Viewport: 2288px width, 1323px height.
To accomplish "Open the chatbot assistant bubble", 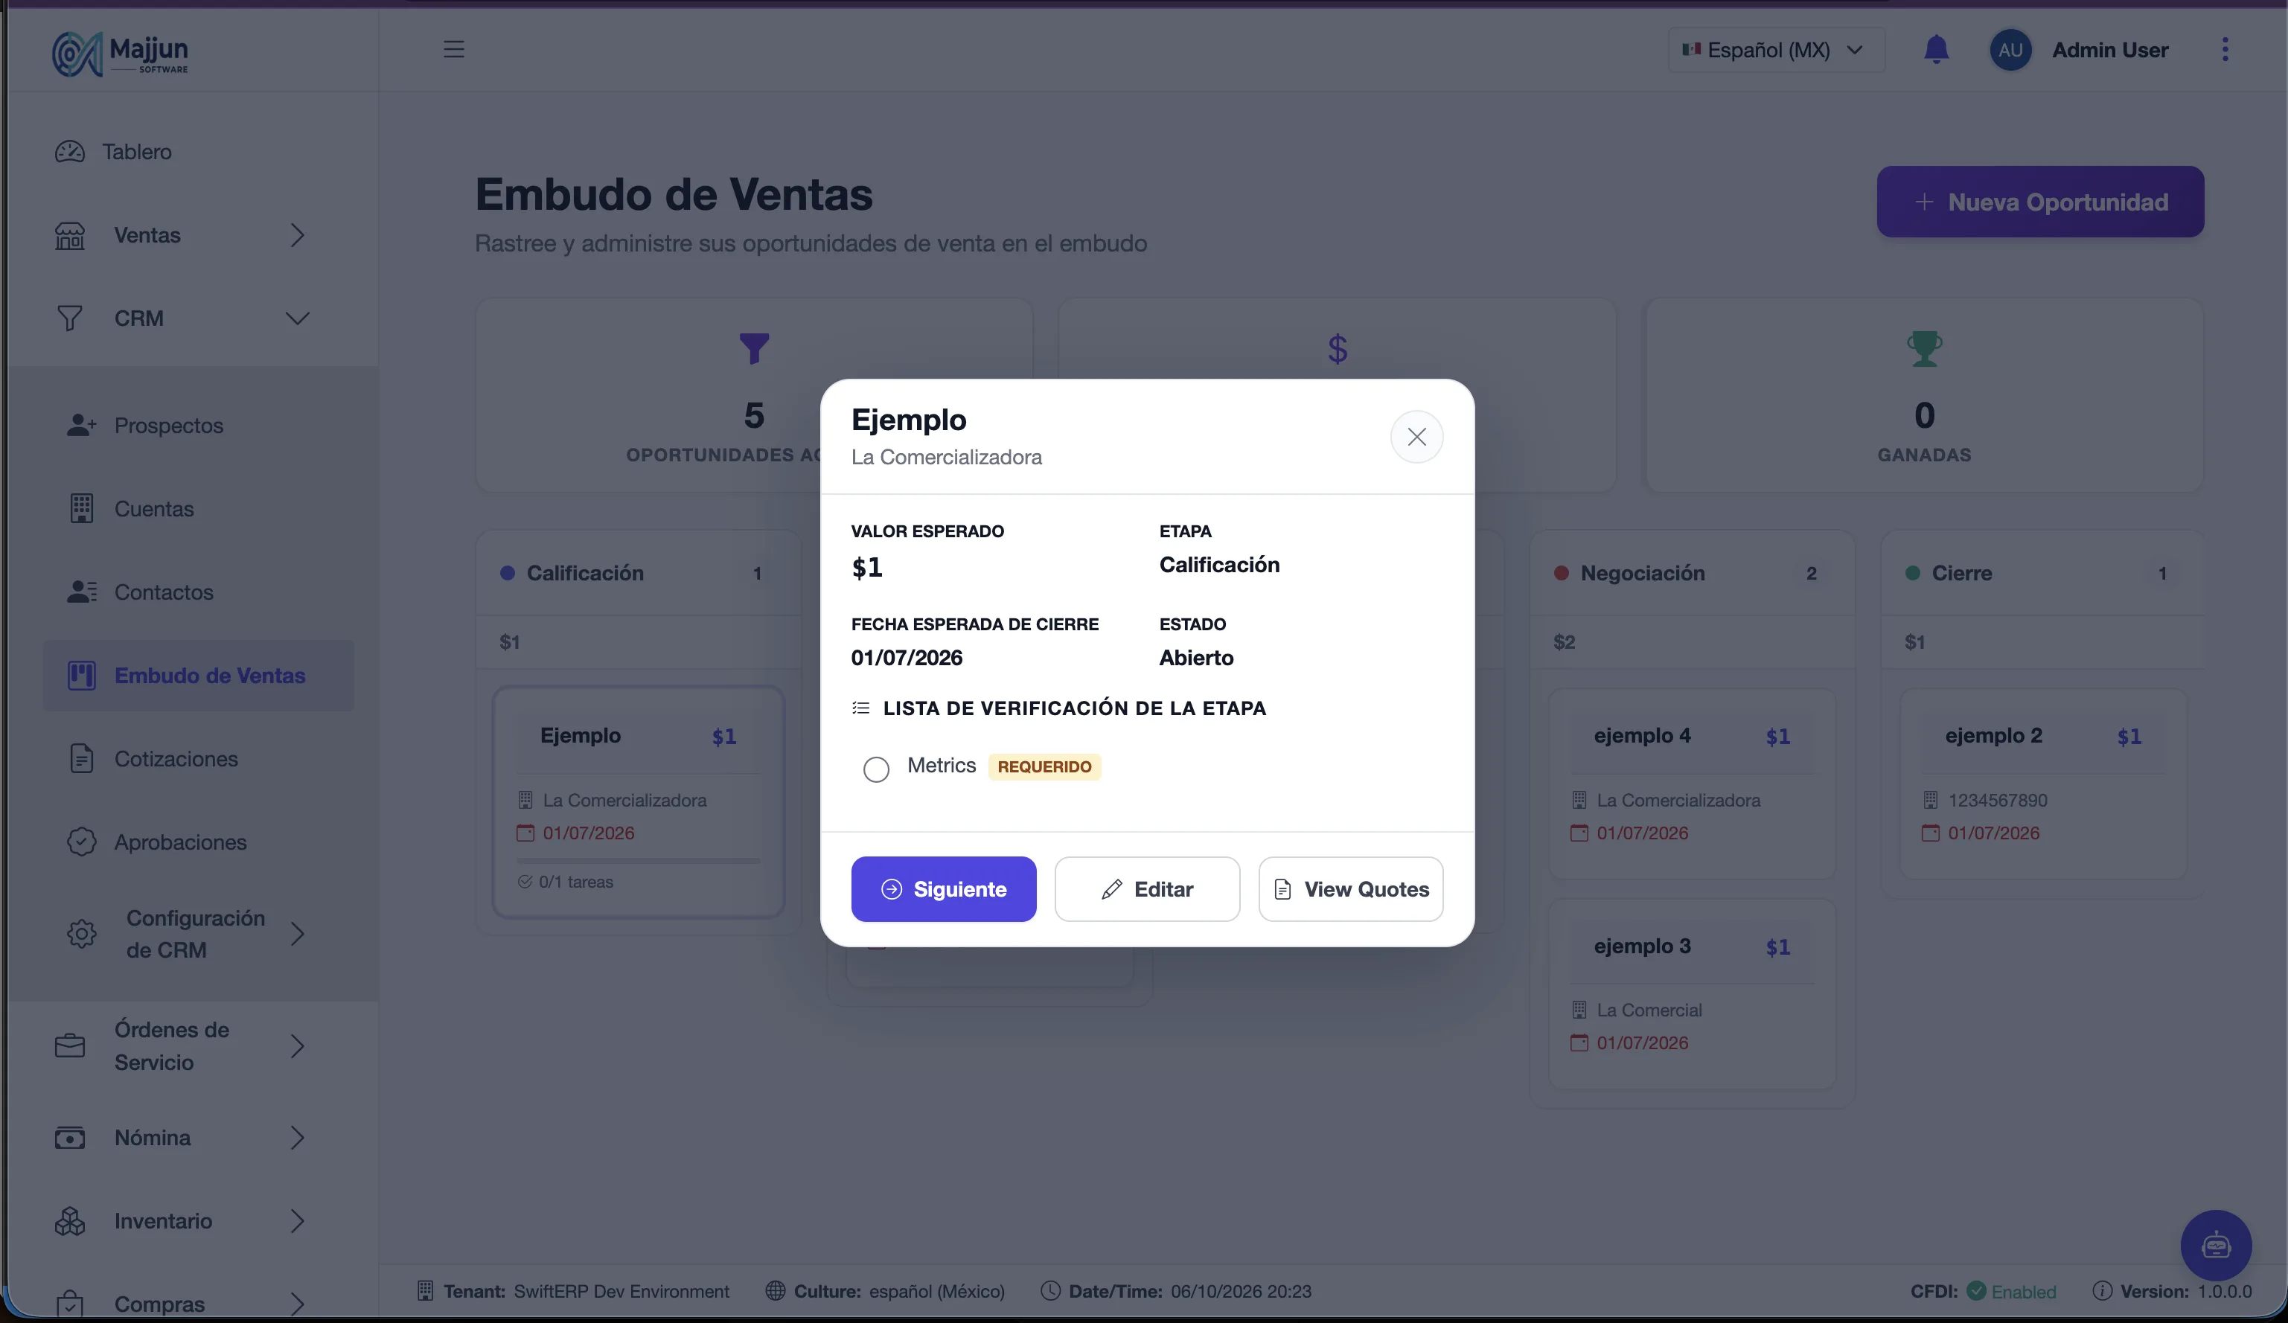I will 2215,1245.
